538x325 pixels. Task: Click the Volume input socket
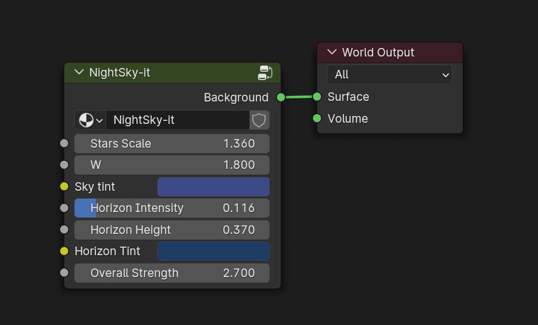click(317, 118)
